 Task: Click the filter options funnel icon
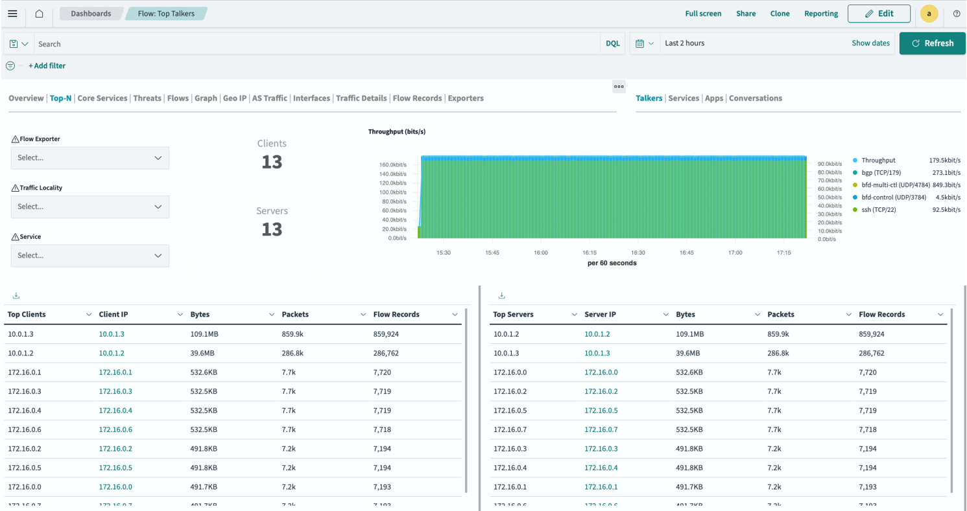click(10, 65)
